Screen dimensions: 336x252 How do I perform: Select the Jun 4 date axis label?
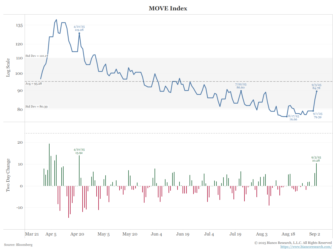(156, 234)
